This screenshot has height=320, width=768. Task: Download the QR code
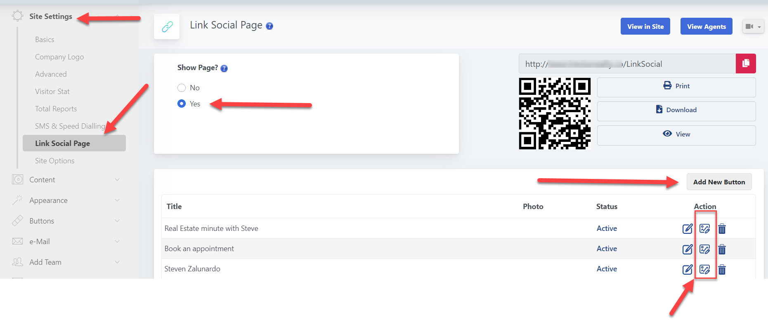click(x=676, y=110)
